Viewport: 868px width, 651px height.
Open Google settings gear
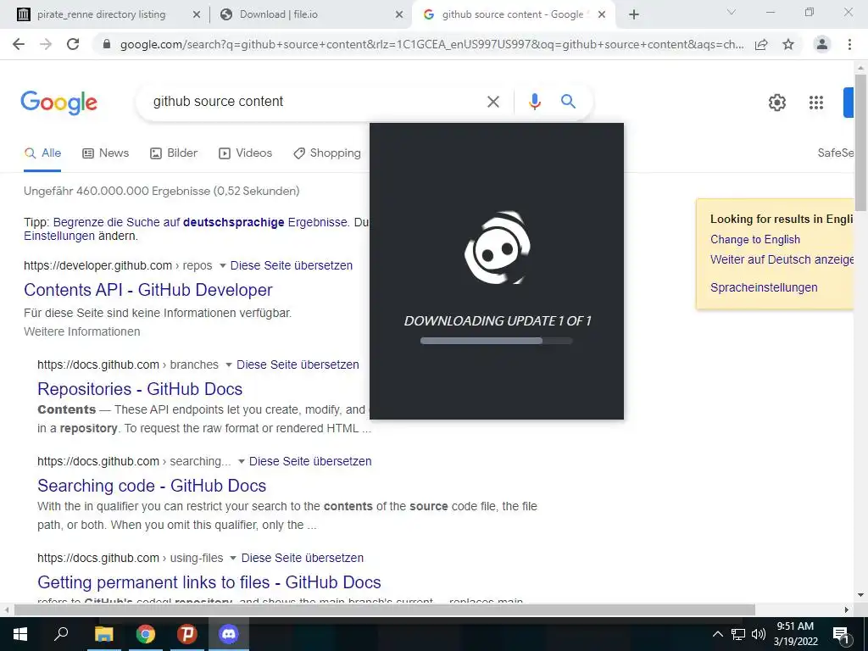click(x=777, y=103)
